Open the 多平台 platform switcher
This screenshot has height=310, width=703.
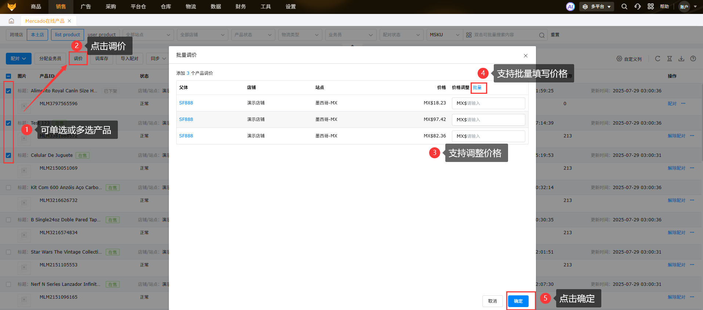pyautogui.click(x=597, y=7)
